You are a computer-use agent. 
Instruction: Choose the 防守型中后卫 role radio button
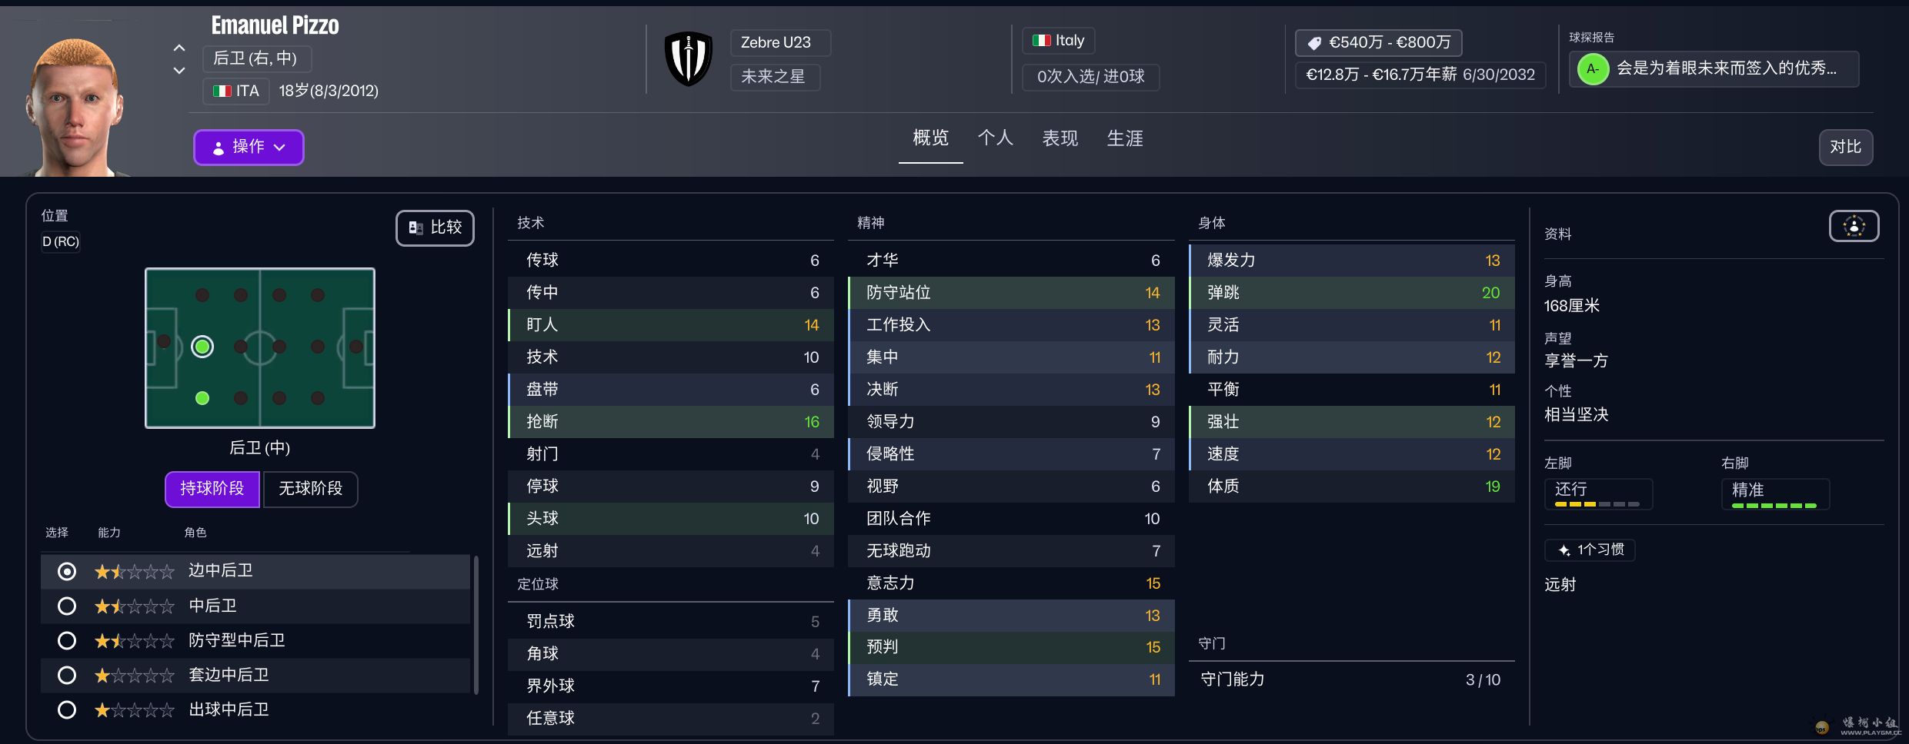pos(67,641)
